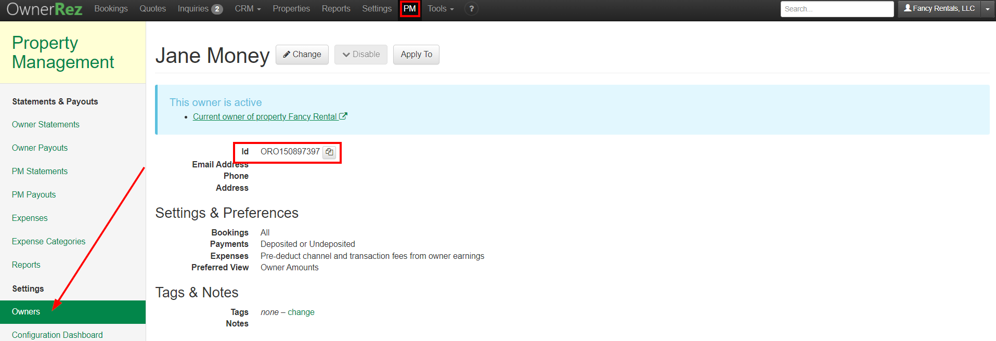Open the PM tab

410,9
